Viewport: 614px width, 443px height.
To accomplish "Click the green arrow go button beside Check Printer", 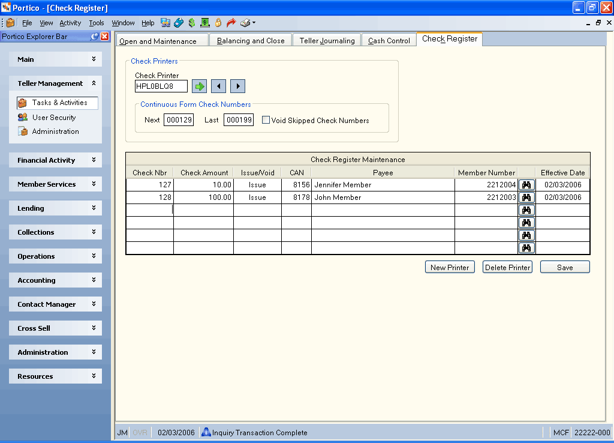I will click(199, 86).
